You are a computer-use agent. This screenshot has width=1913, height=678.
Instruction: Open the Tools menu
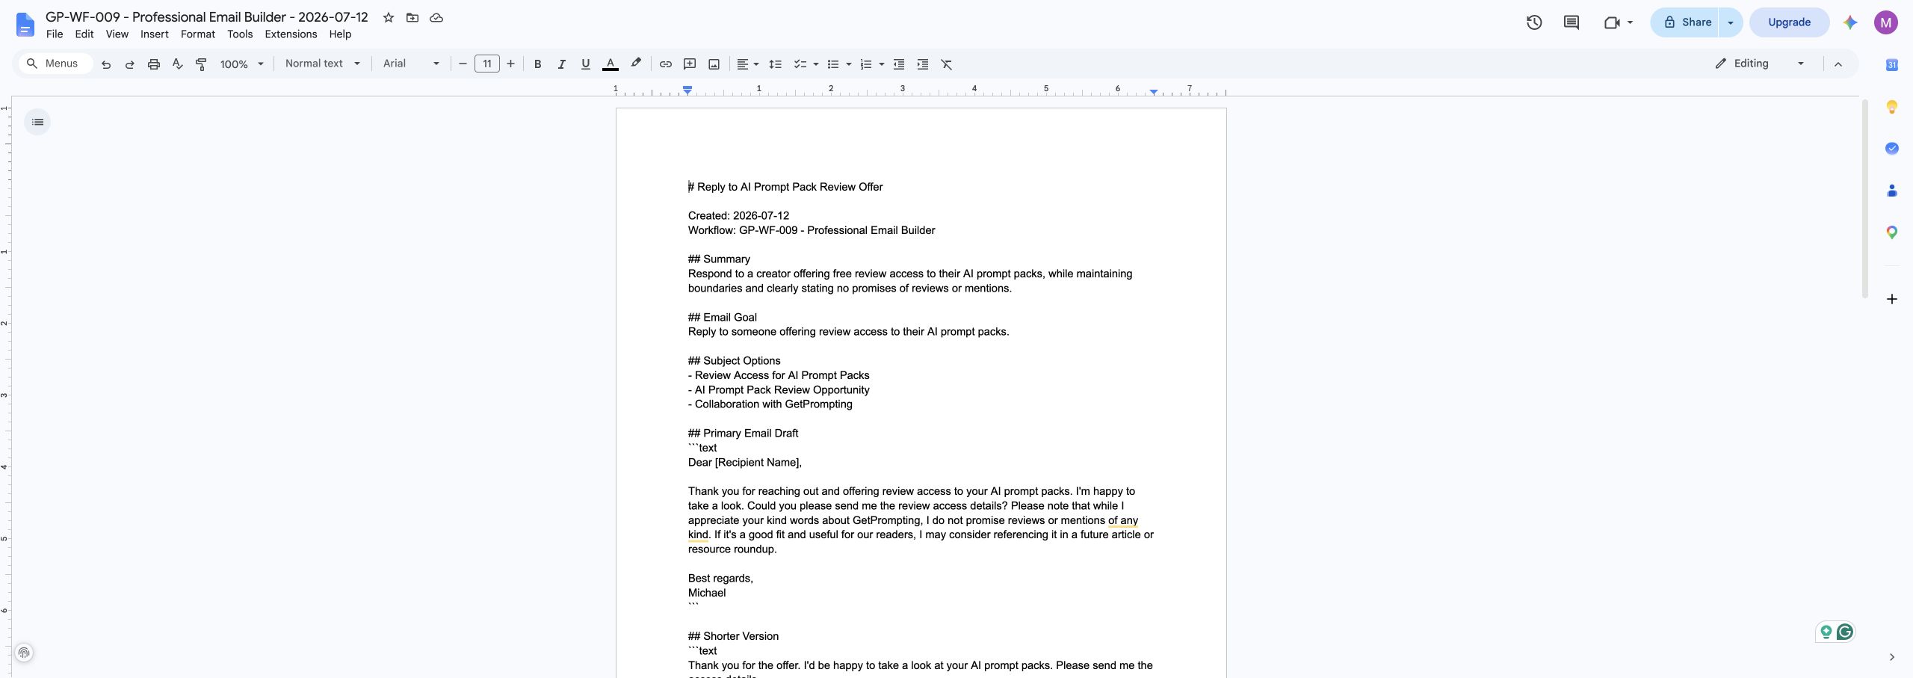click(240, 34)
